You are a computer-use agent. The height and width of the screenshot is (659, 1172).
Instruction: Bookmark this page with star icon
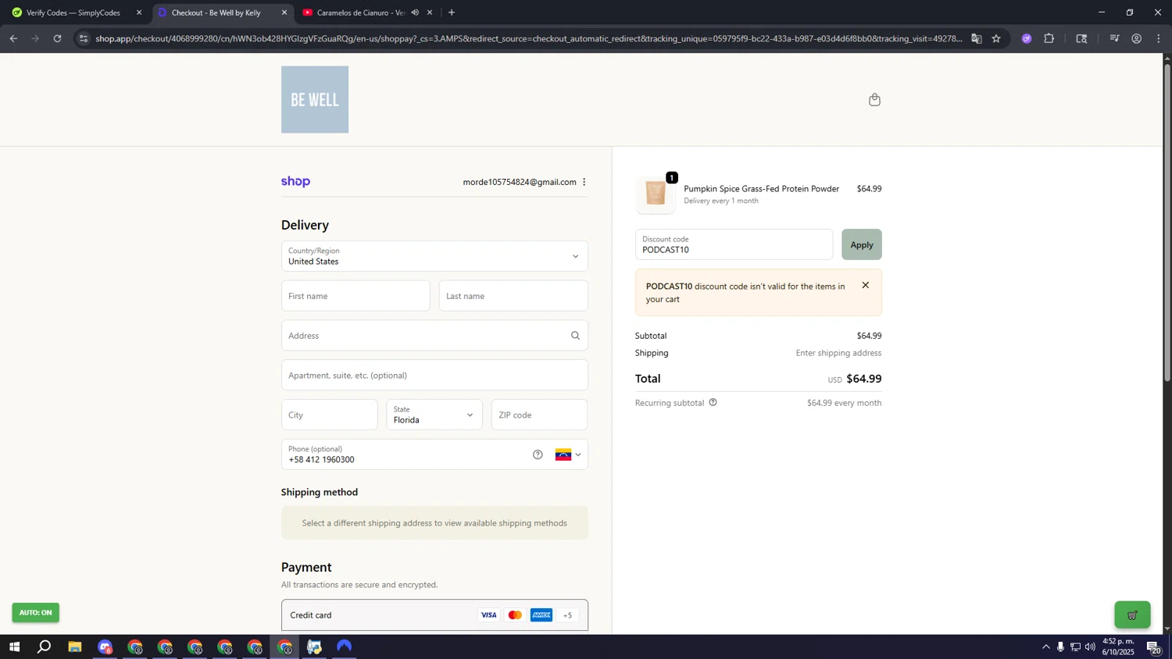tap(996, 38)
